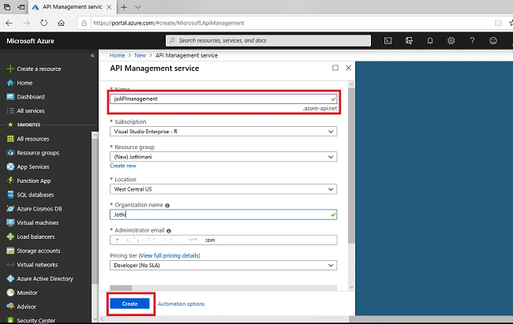Image resolution: width=513 pixels, height=324 pixels.
Task: Click the Monitor gauge icon
Action: point(10,292)
